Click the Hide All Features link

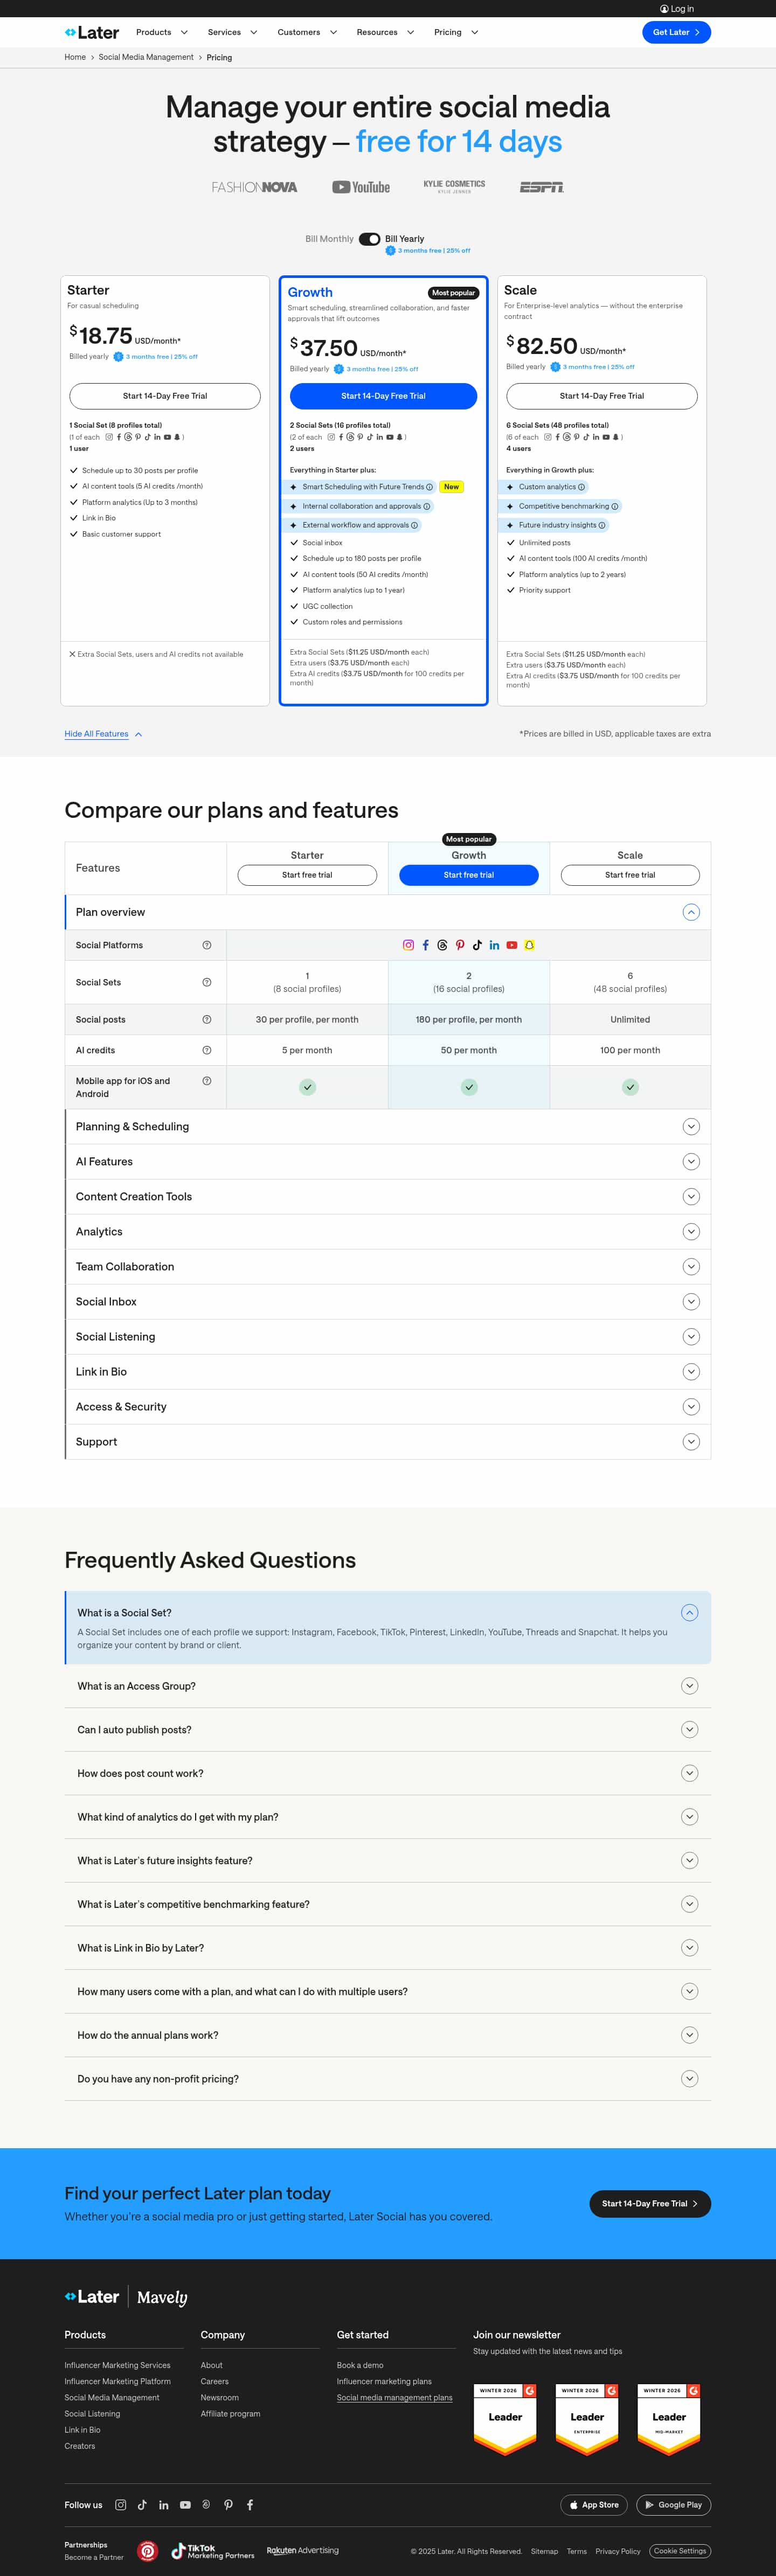pos(97,734)
